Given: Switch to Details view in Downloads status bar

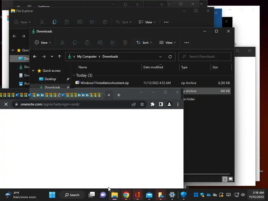Looking at the screenshot, I should 225,179.
